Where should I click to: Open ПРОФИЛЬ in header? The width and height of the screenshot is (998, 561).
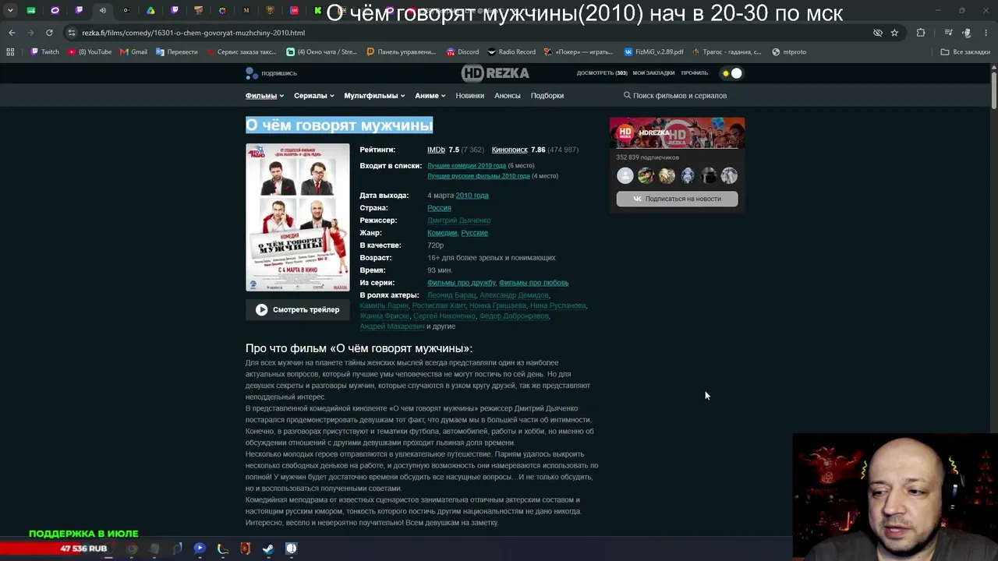(x=695, y=73)
